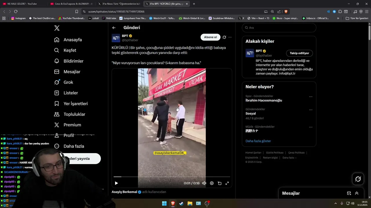
Task: Toggle video picture-in-picture icon
Action: click(219, 183)
